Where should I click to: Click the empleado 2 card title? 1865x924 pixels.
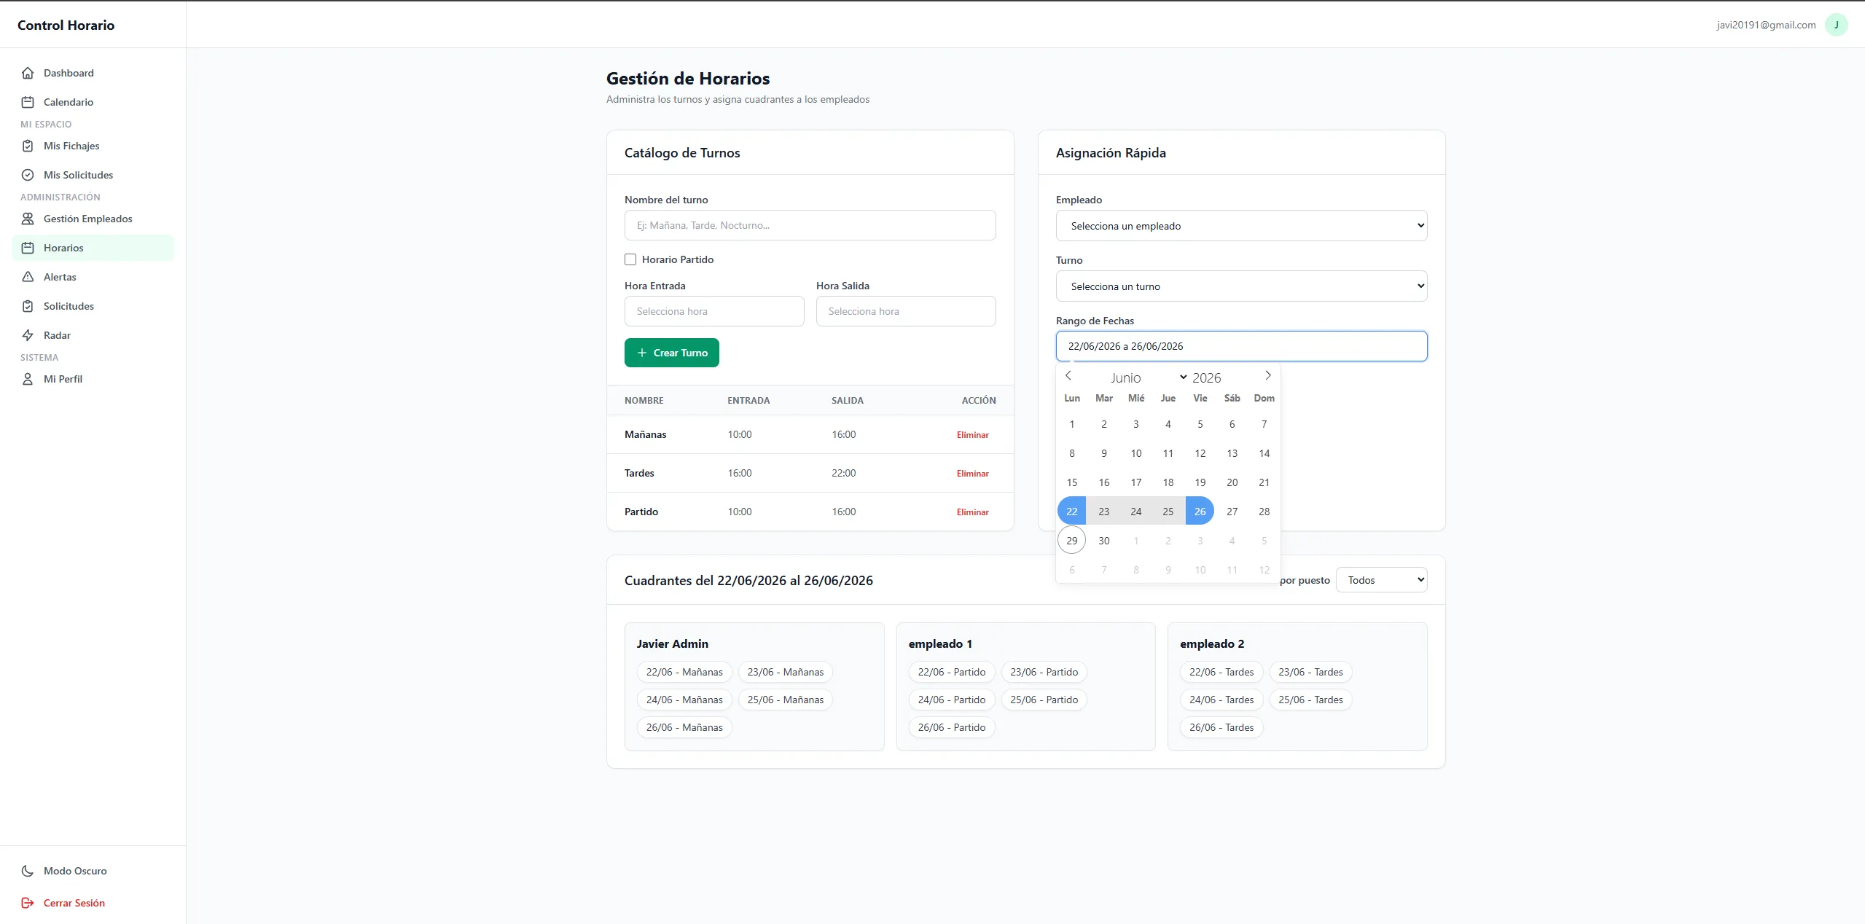[x=1212, y=643]
